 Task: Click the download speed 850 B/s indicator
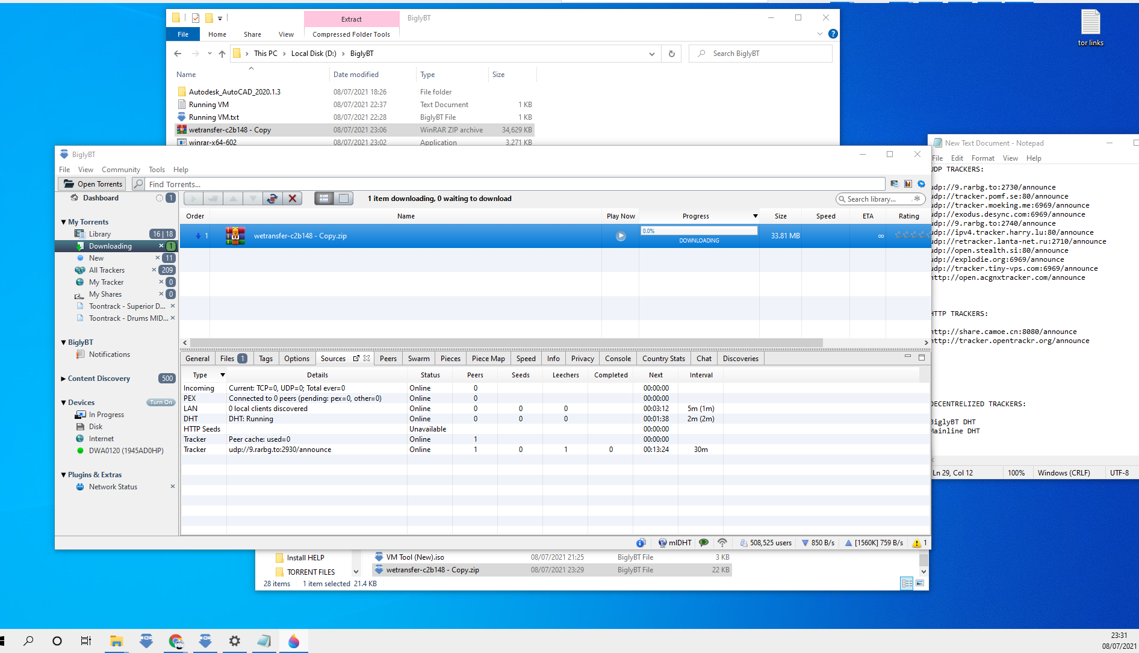click(818, 543)
